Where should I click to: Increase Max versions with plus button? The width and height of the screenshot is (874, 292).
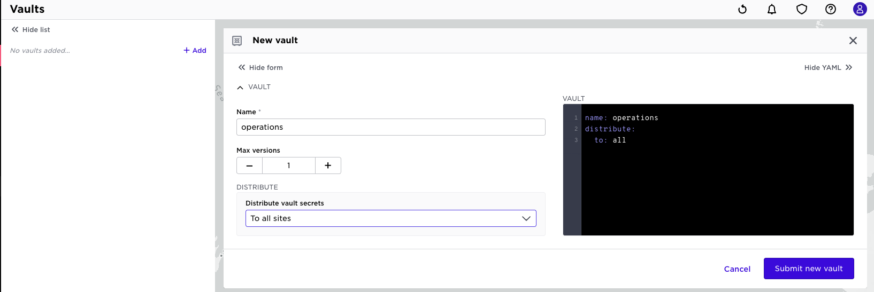click(x=328, y=165)
